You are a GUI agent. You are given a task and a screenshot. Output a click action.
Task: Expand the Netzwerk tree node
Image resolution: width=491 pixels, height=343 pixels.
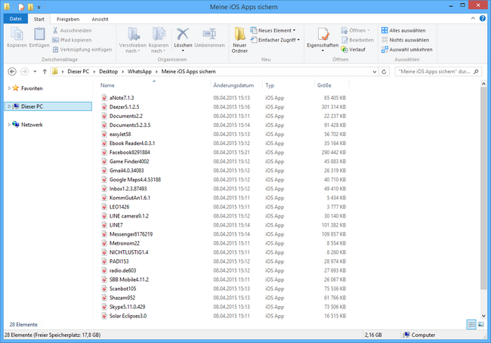8,125
